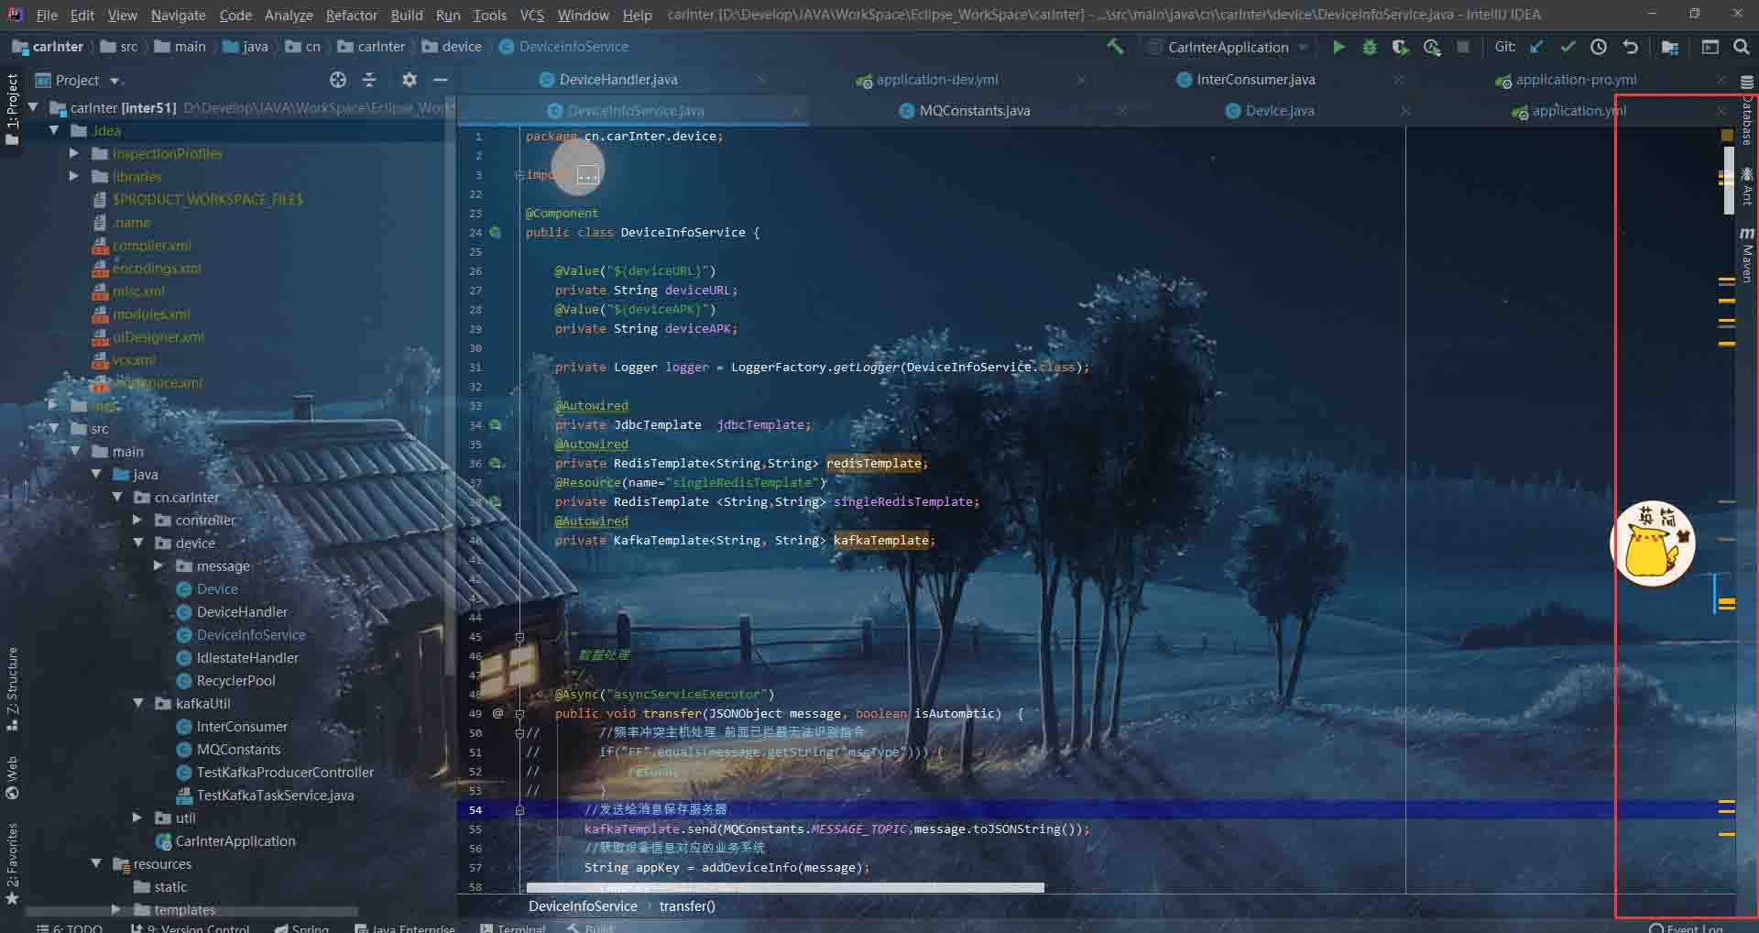
Task: Show Git history with the clock icon
Action: tap(1599, 47)
